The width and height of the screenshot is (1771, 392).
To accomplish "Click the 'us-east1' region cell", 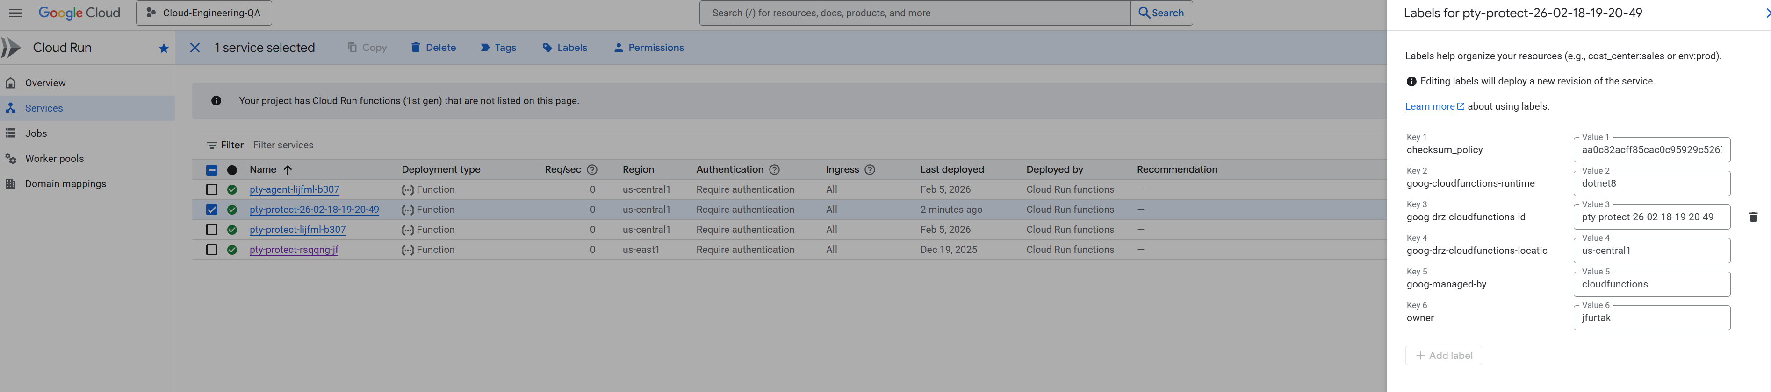I will [x=641, y=250].
